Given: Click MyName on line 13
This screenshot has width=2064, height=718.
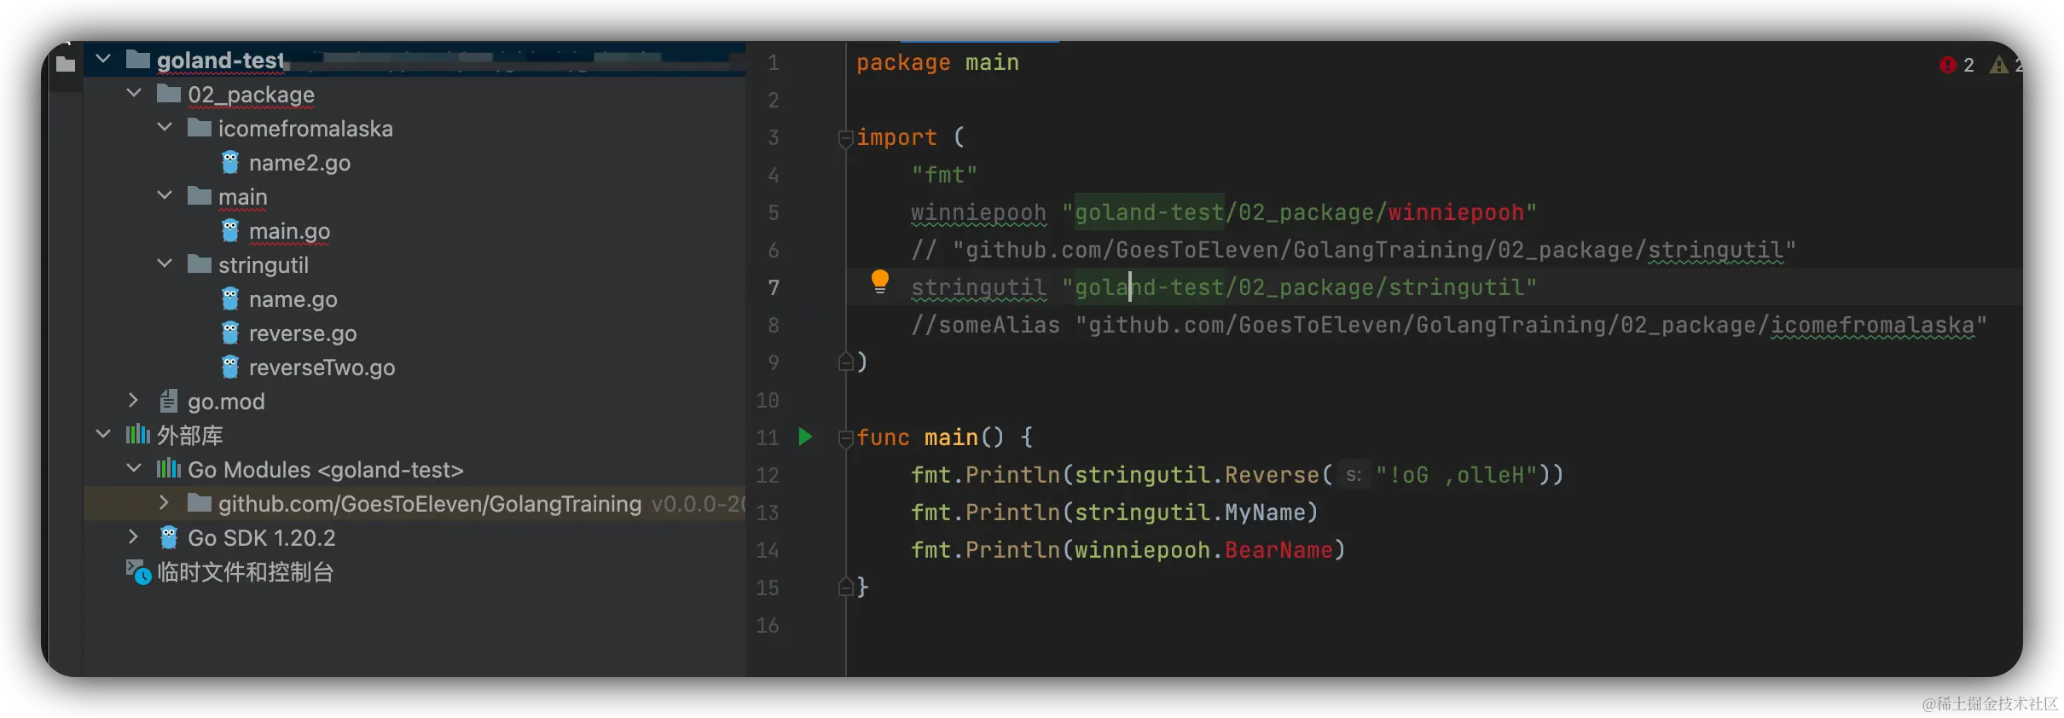Looking at the screenshot, I should [x=1265, y=512].
